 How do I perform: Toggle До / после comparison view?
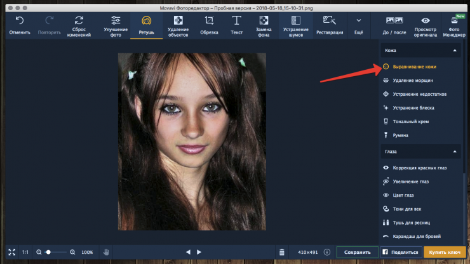coord(394,25)
